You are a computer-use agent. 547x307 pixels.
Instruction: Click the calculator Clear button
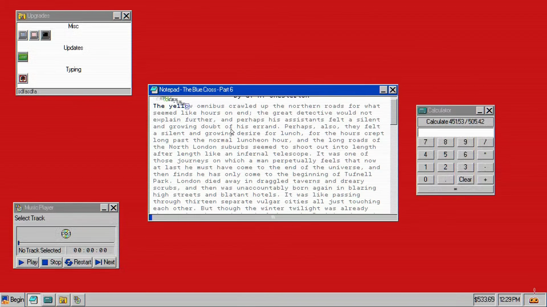pos(465,180)
